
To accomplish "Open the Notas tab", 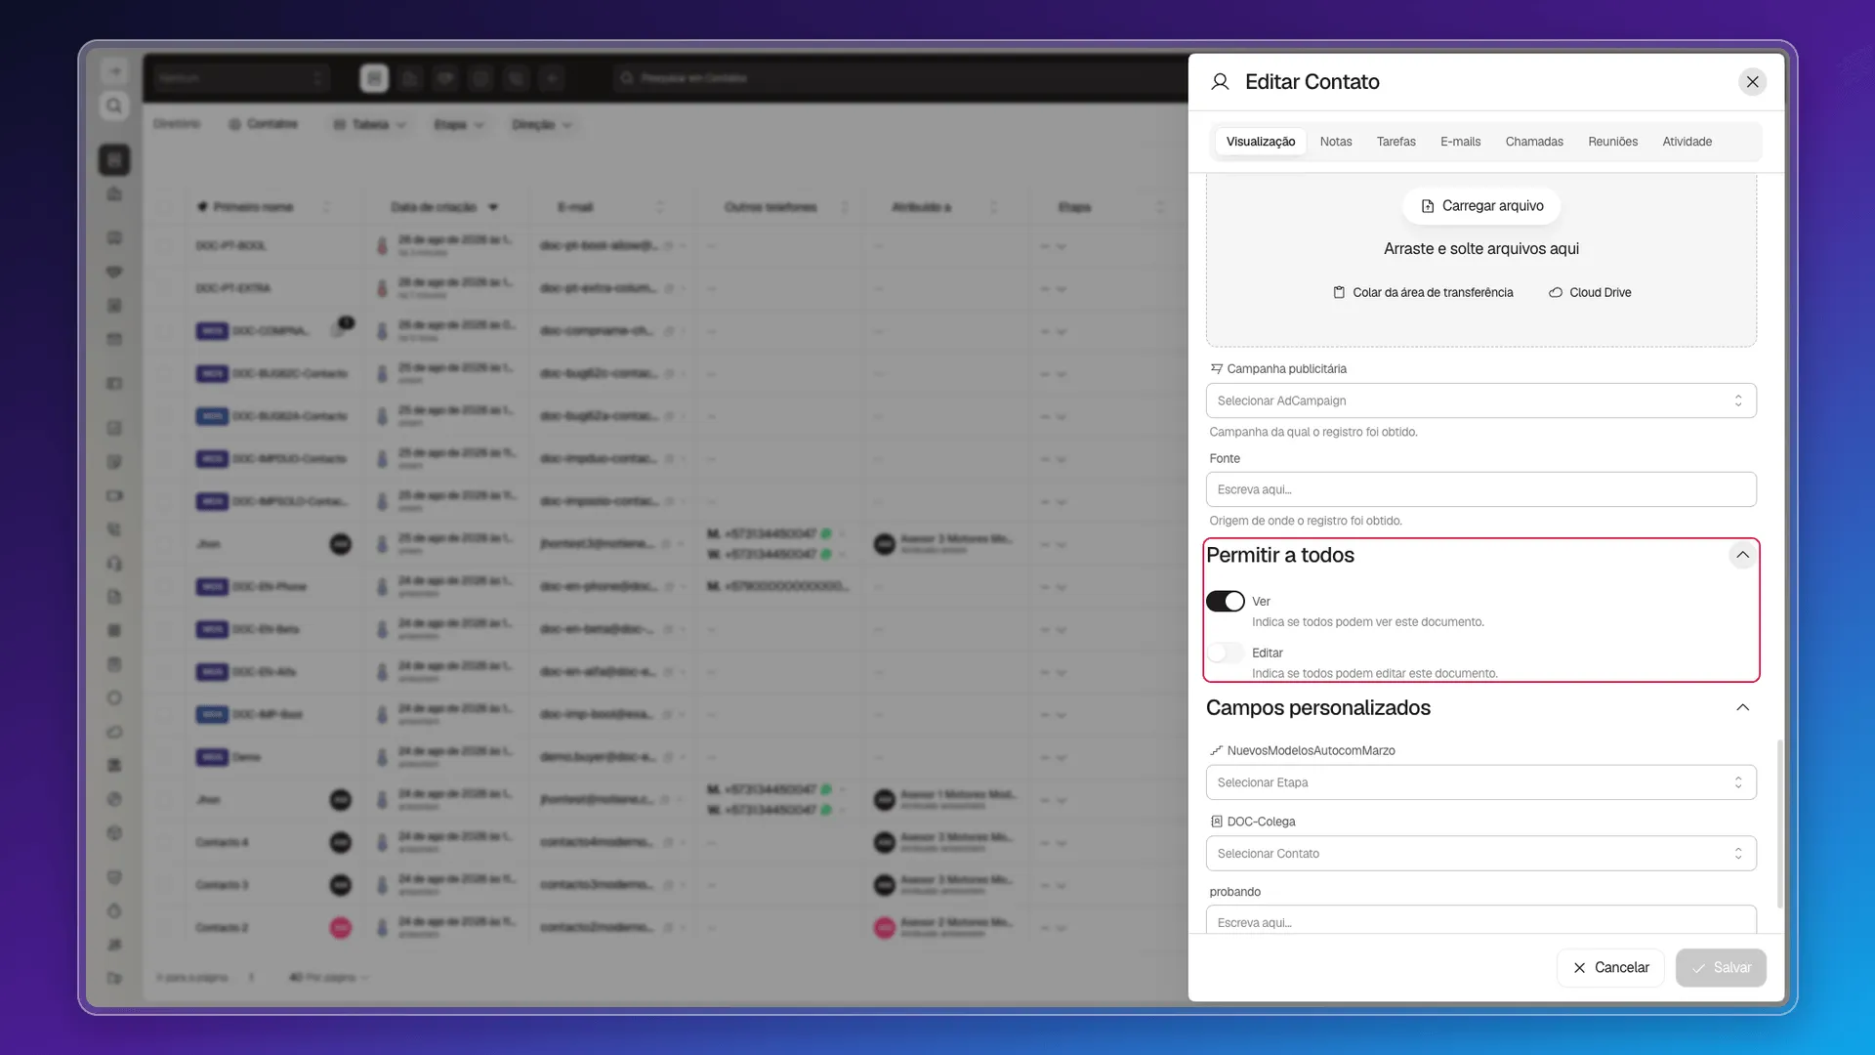I will tap(1335, 142).
